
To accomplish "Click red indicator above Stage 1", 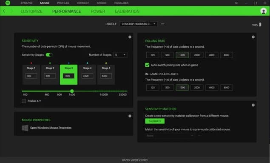I will click(31, 63).
